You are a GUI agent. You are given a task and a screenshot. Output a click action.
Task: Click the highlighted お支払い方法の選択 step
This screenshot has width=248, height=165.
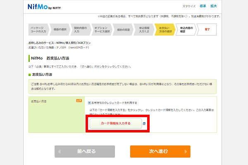click(165, 30)
